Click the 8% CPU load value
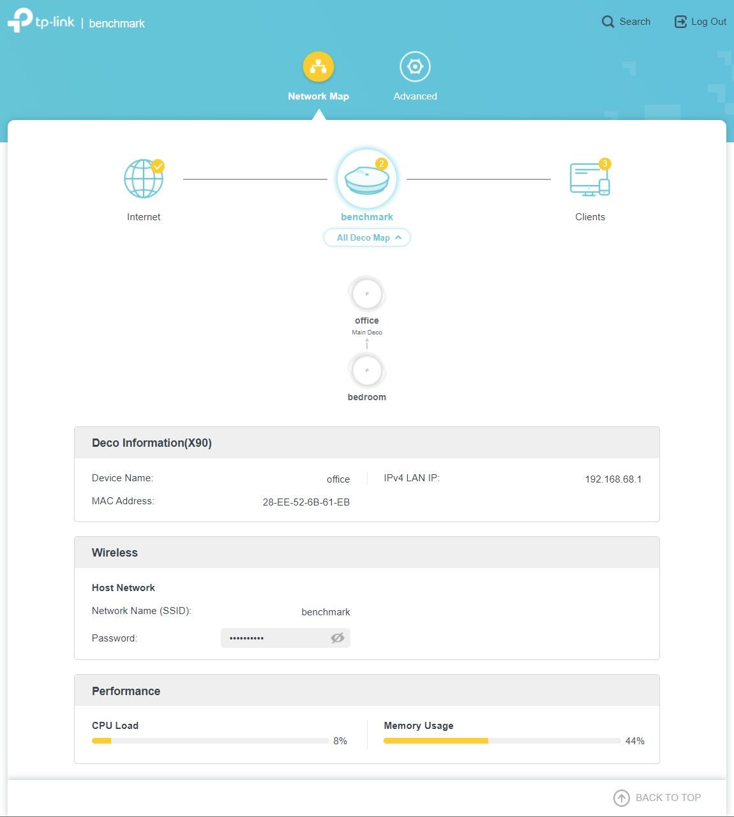Screen dimensions: 734x817 point(340,741)
